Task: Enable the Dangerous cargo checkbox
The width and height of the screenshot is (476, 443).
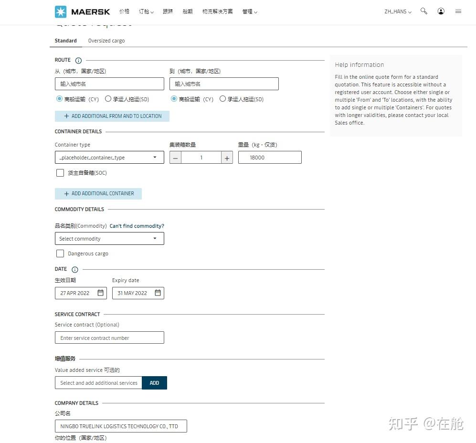Action: pos(60,253)
